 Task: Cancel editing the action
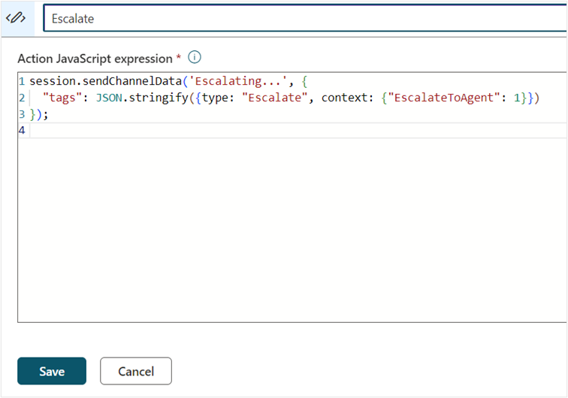[136, 371]
